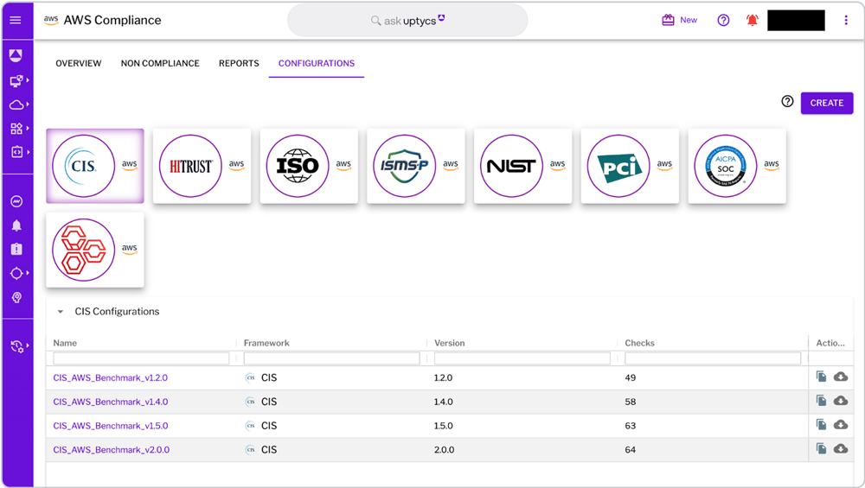Image resolution: width=865 pixels, height=488 pixels.
Task: Open the vertical three-dot menu
Action: pos(846,21)
